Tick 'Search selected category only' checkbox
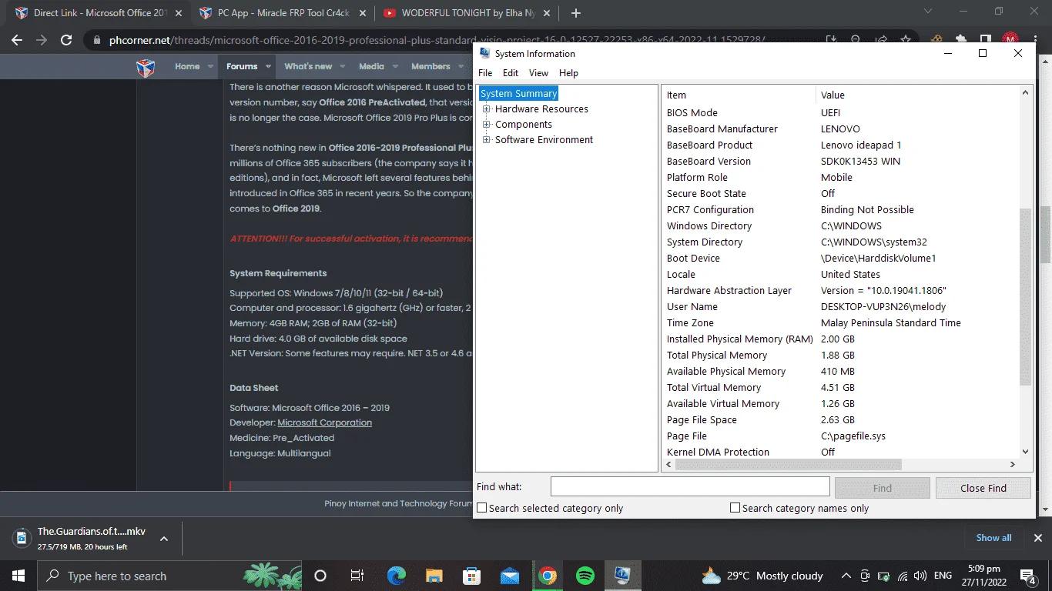 click(482, 508)
